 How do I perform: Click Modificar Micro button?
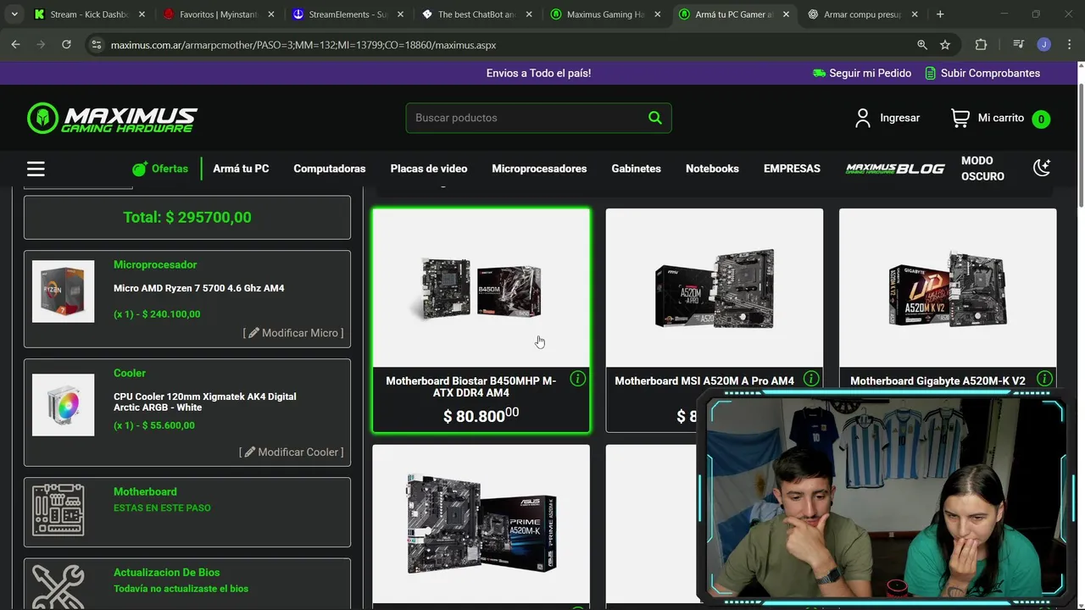[293, 333]
